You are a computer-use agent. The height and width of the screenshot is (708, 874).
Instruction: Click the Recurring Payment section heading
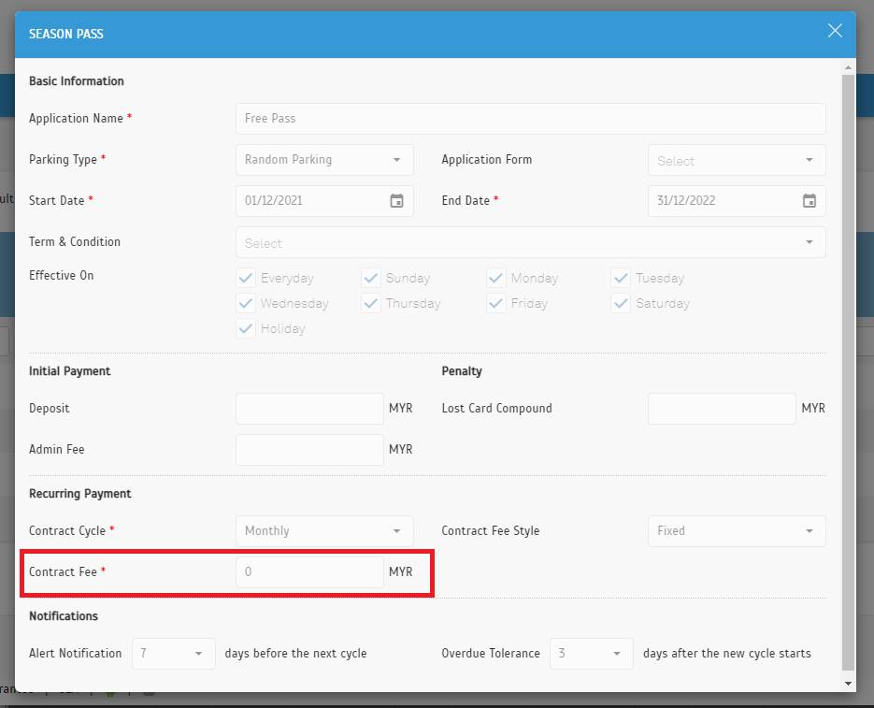tap(80, 494)
